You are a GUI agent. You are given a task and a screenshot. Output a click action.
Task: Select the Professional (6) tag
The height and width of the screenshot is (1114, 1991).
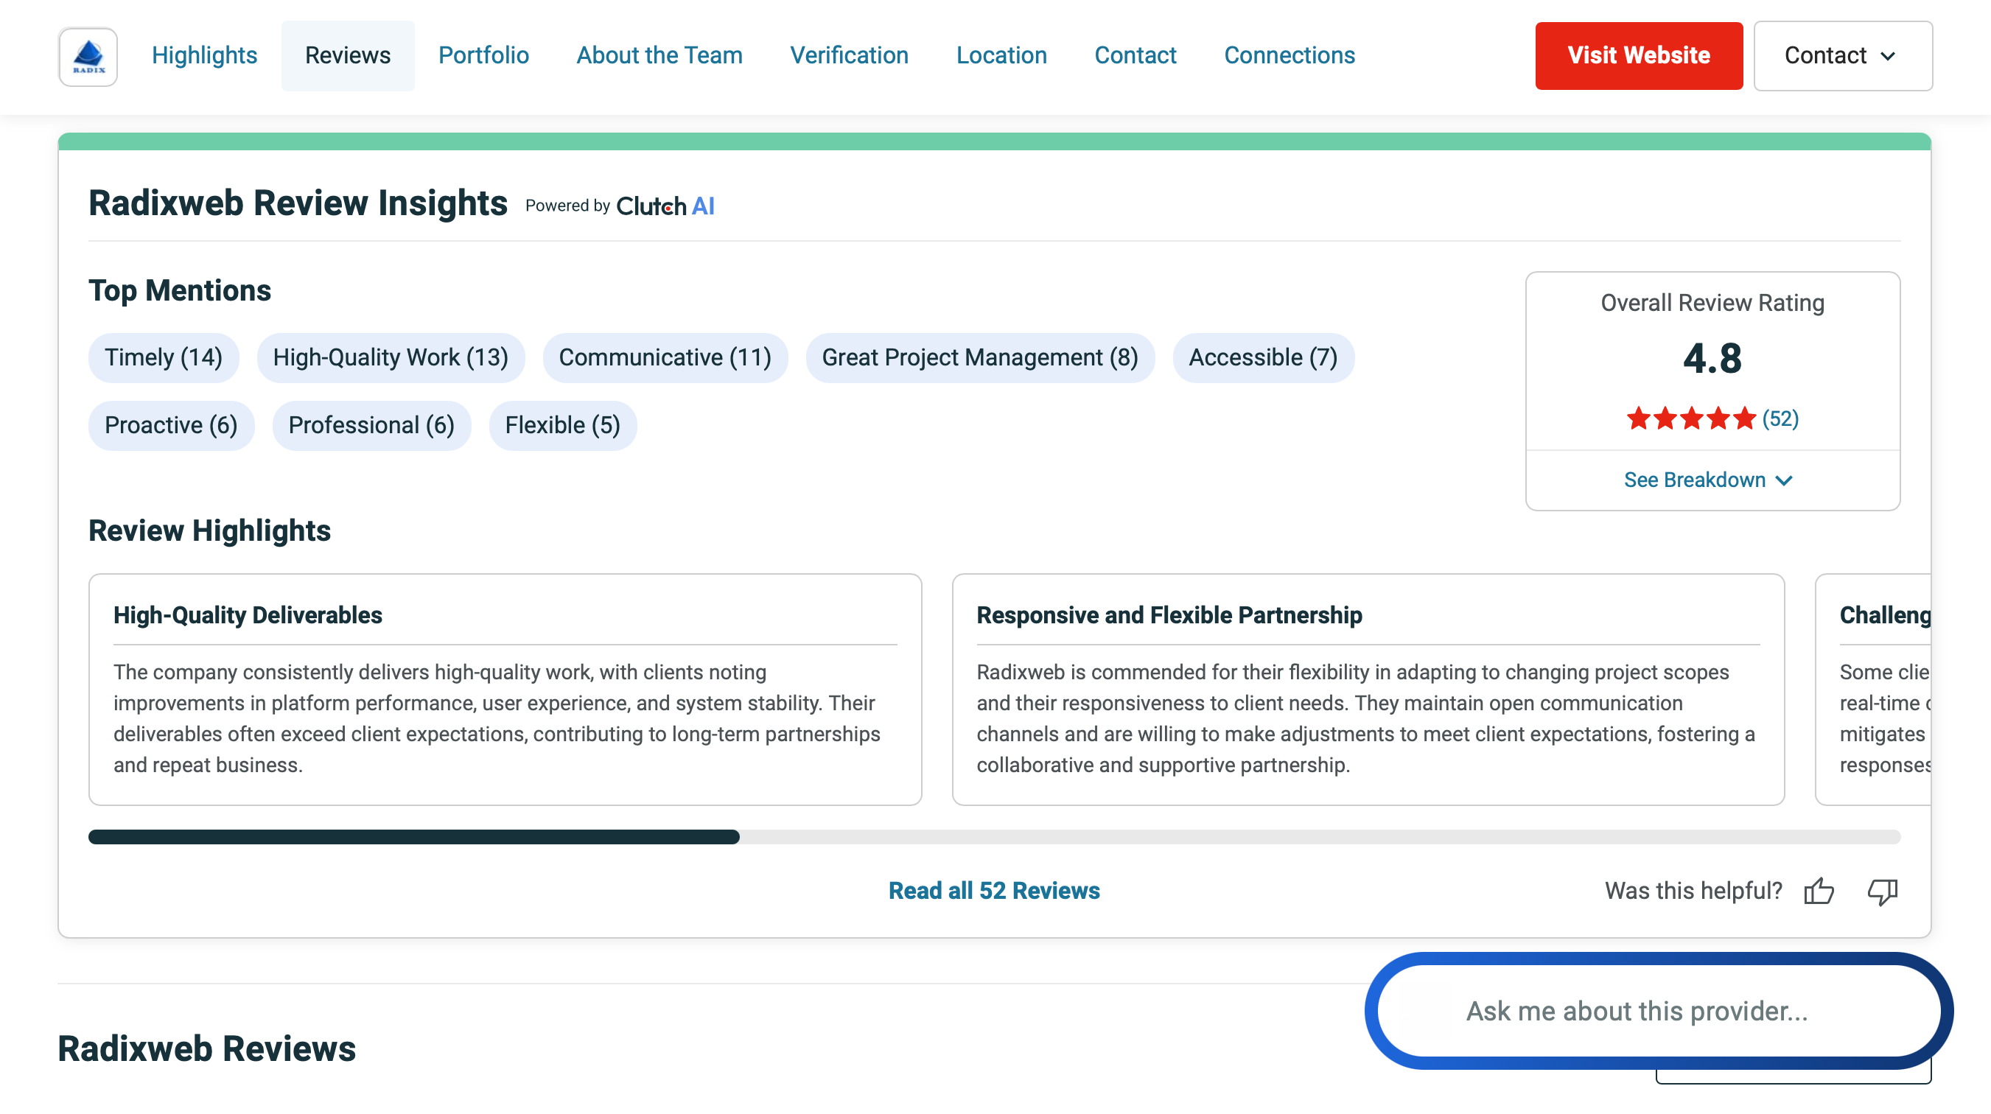click(x=371, y=425)
